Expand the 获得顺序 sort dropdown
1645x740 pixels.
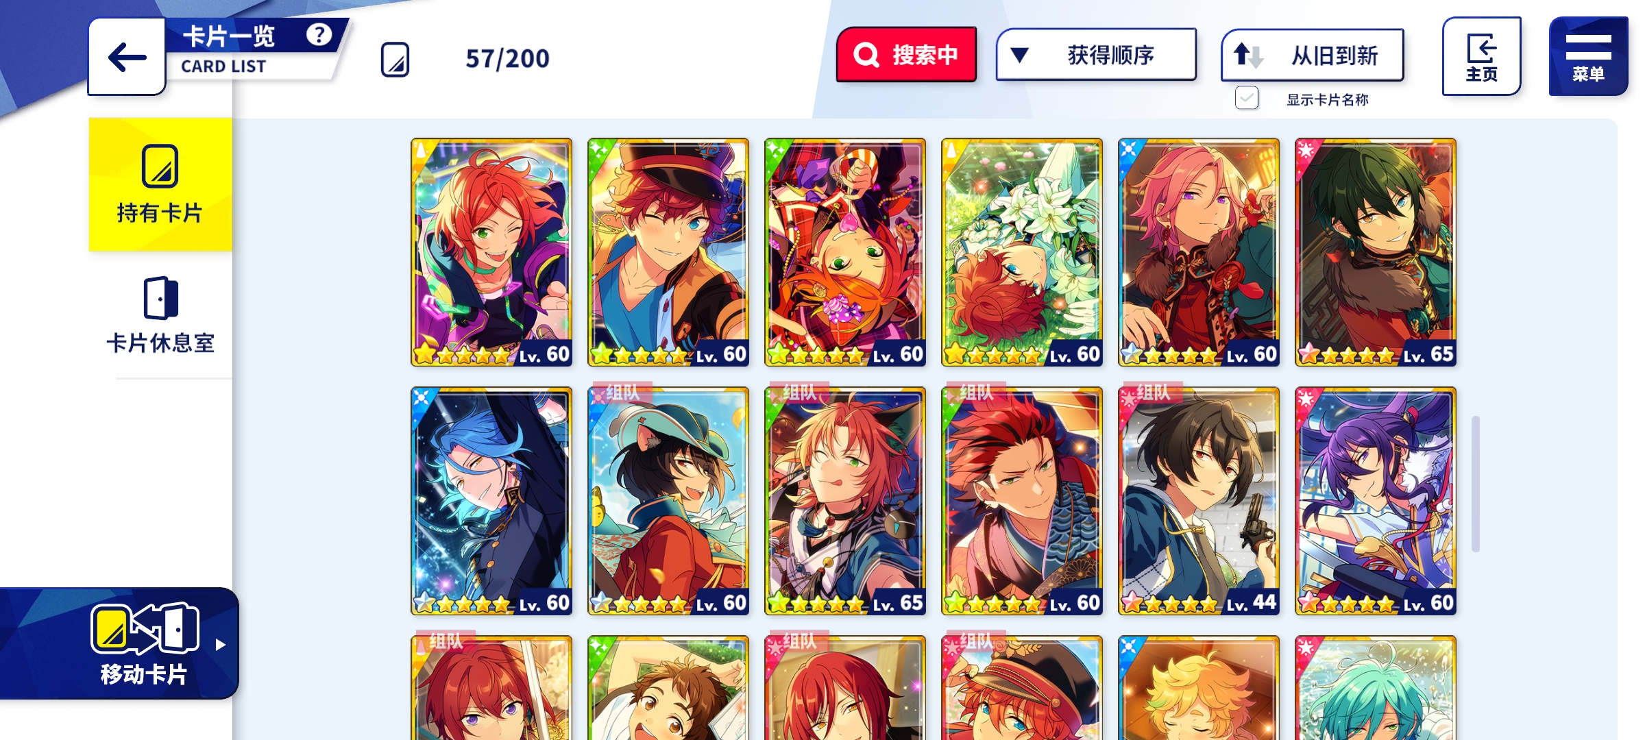1096,55
